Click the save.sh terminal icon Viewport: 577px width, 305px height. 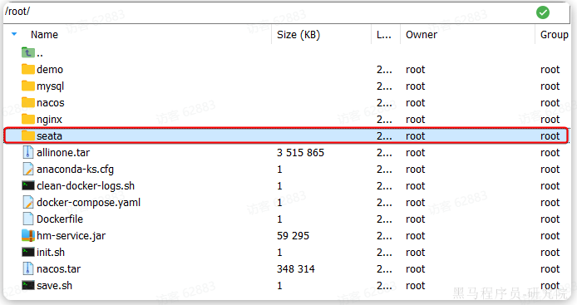(28, 285)
